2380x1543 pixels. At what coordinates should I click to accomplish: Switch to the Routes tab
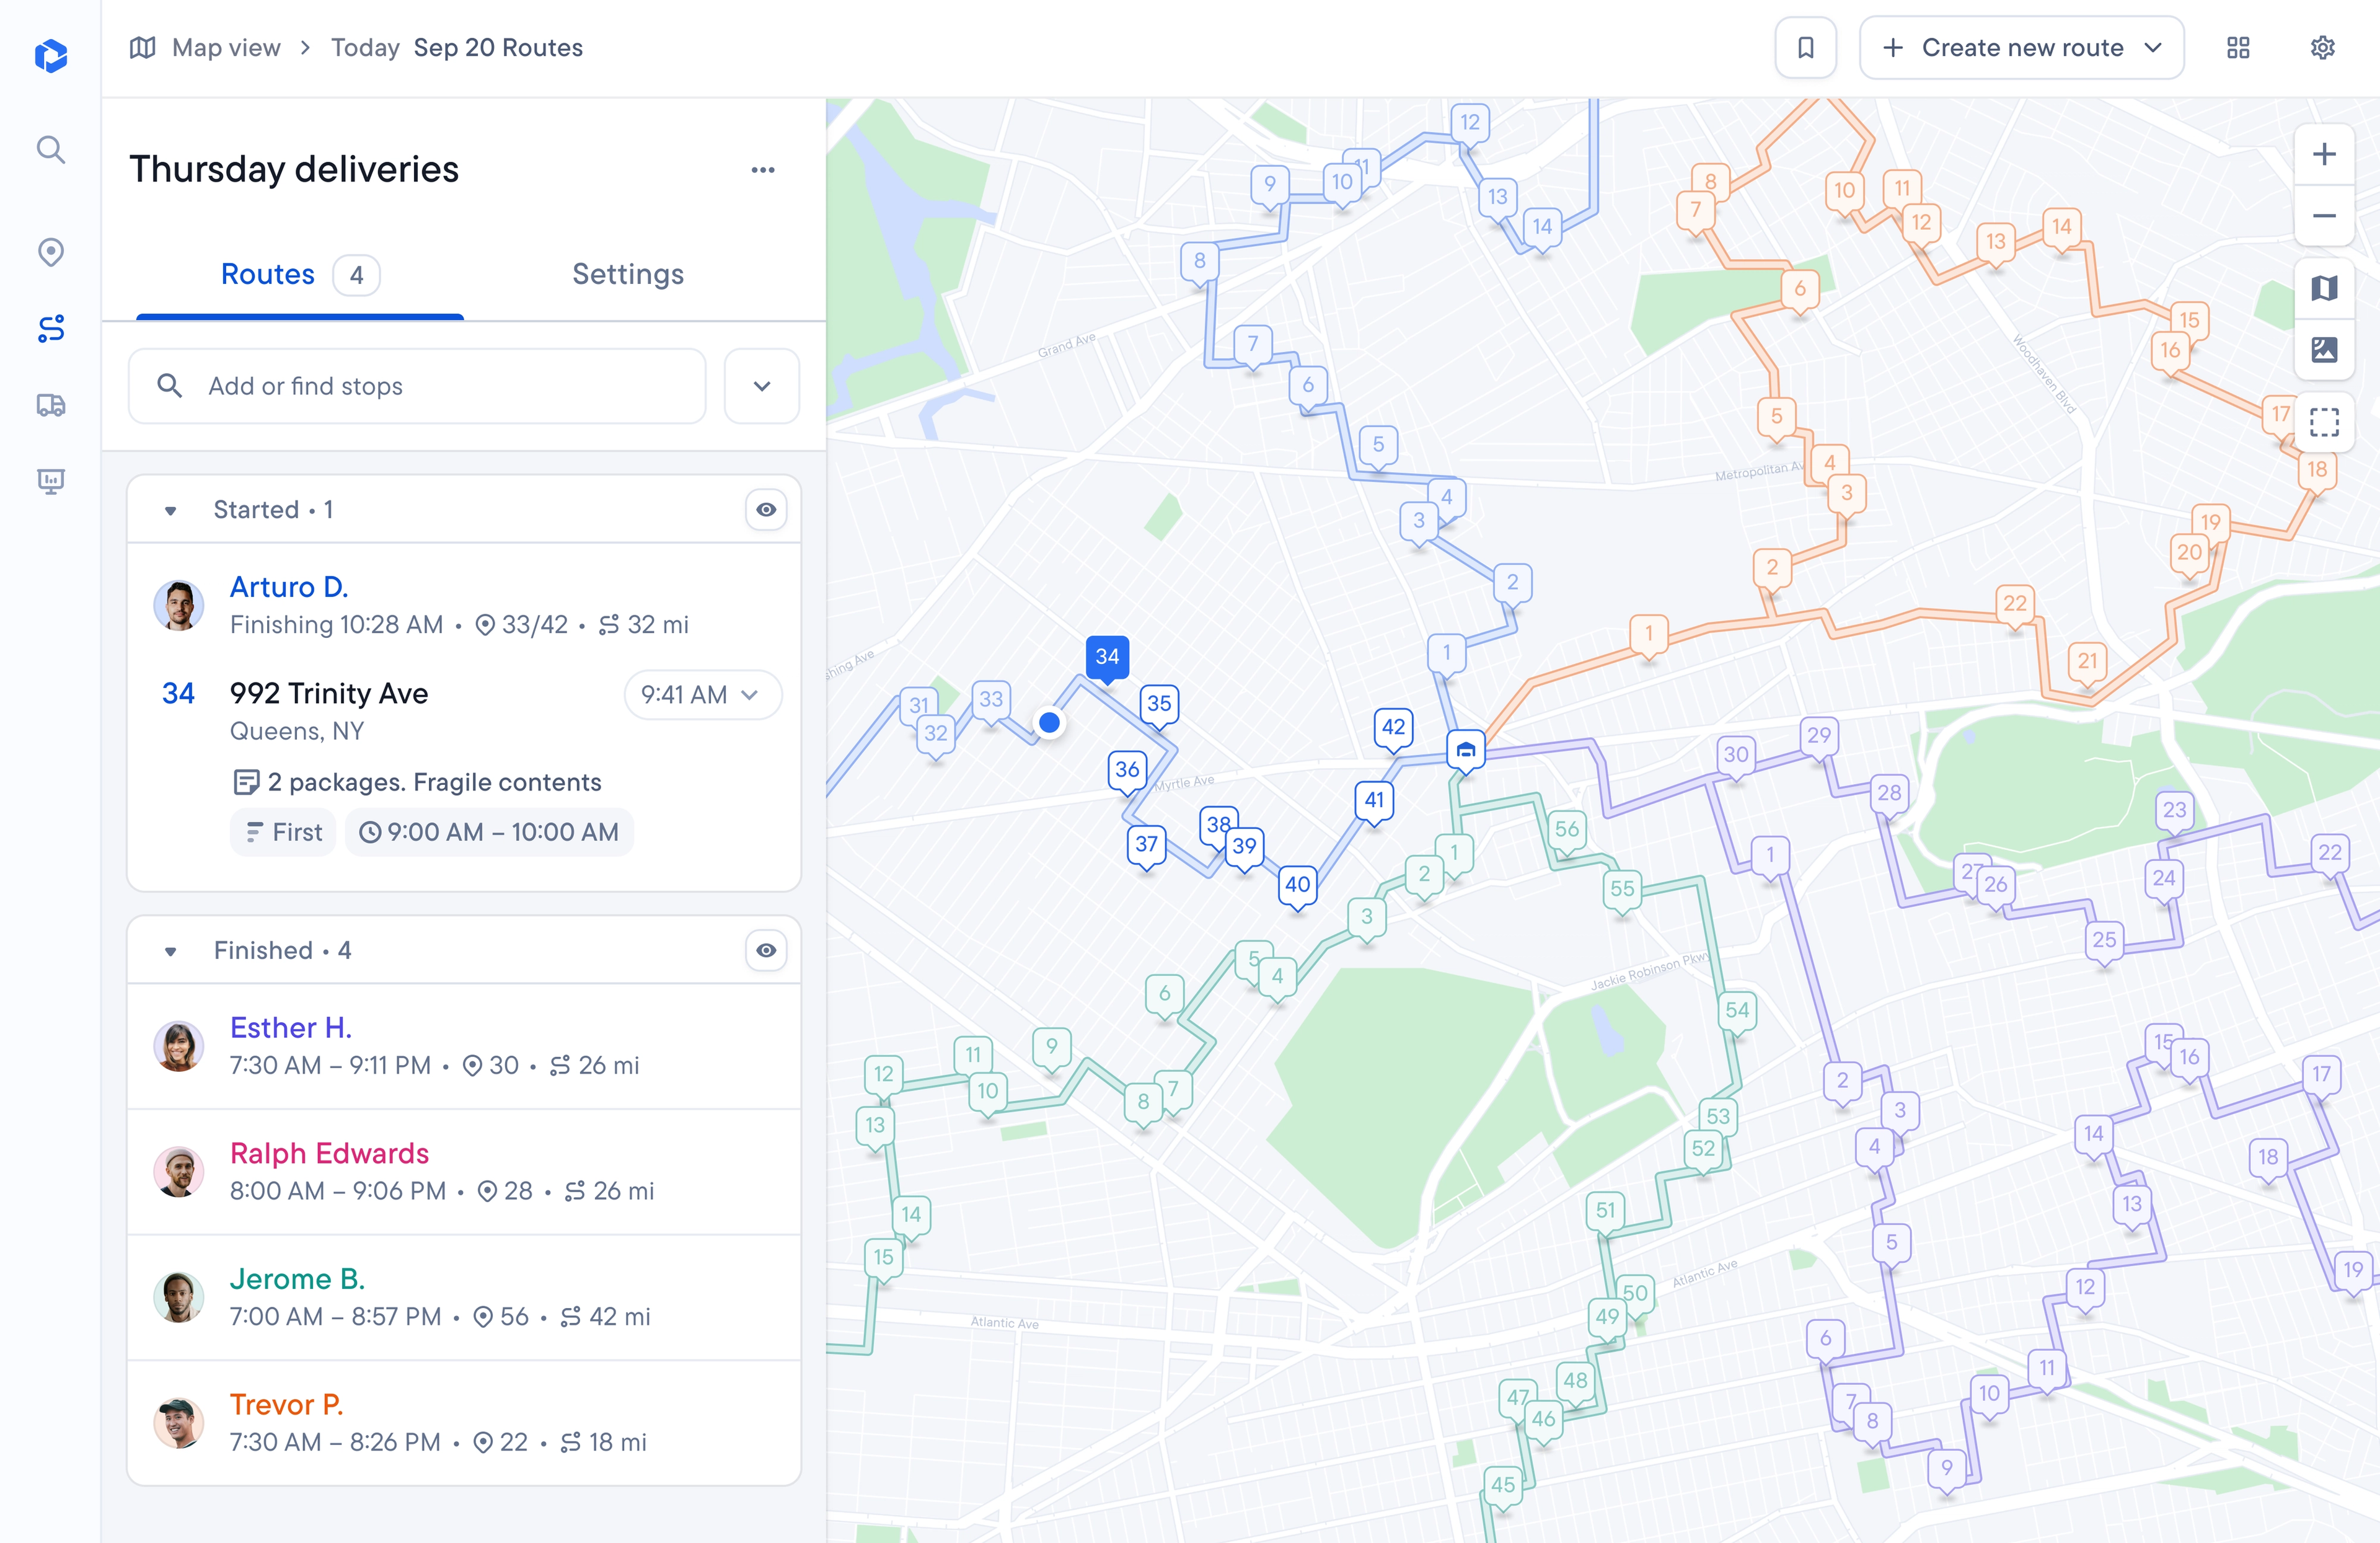[299, 274]
